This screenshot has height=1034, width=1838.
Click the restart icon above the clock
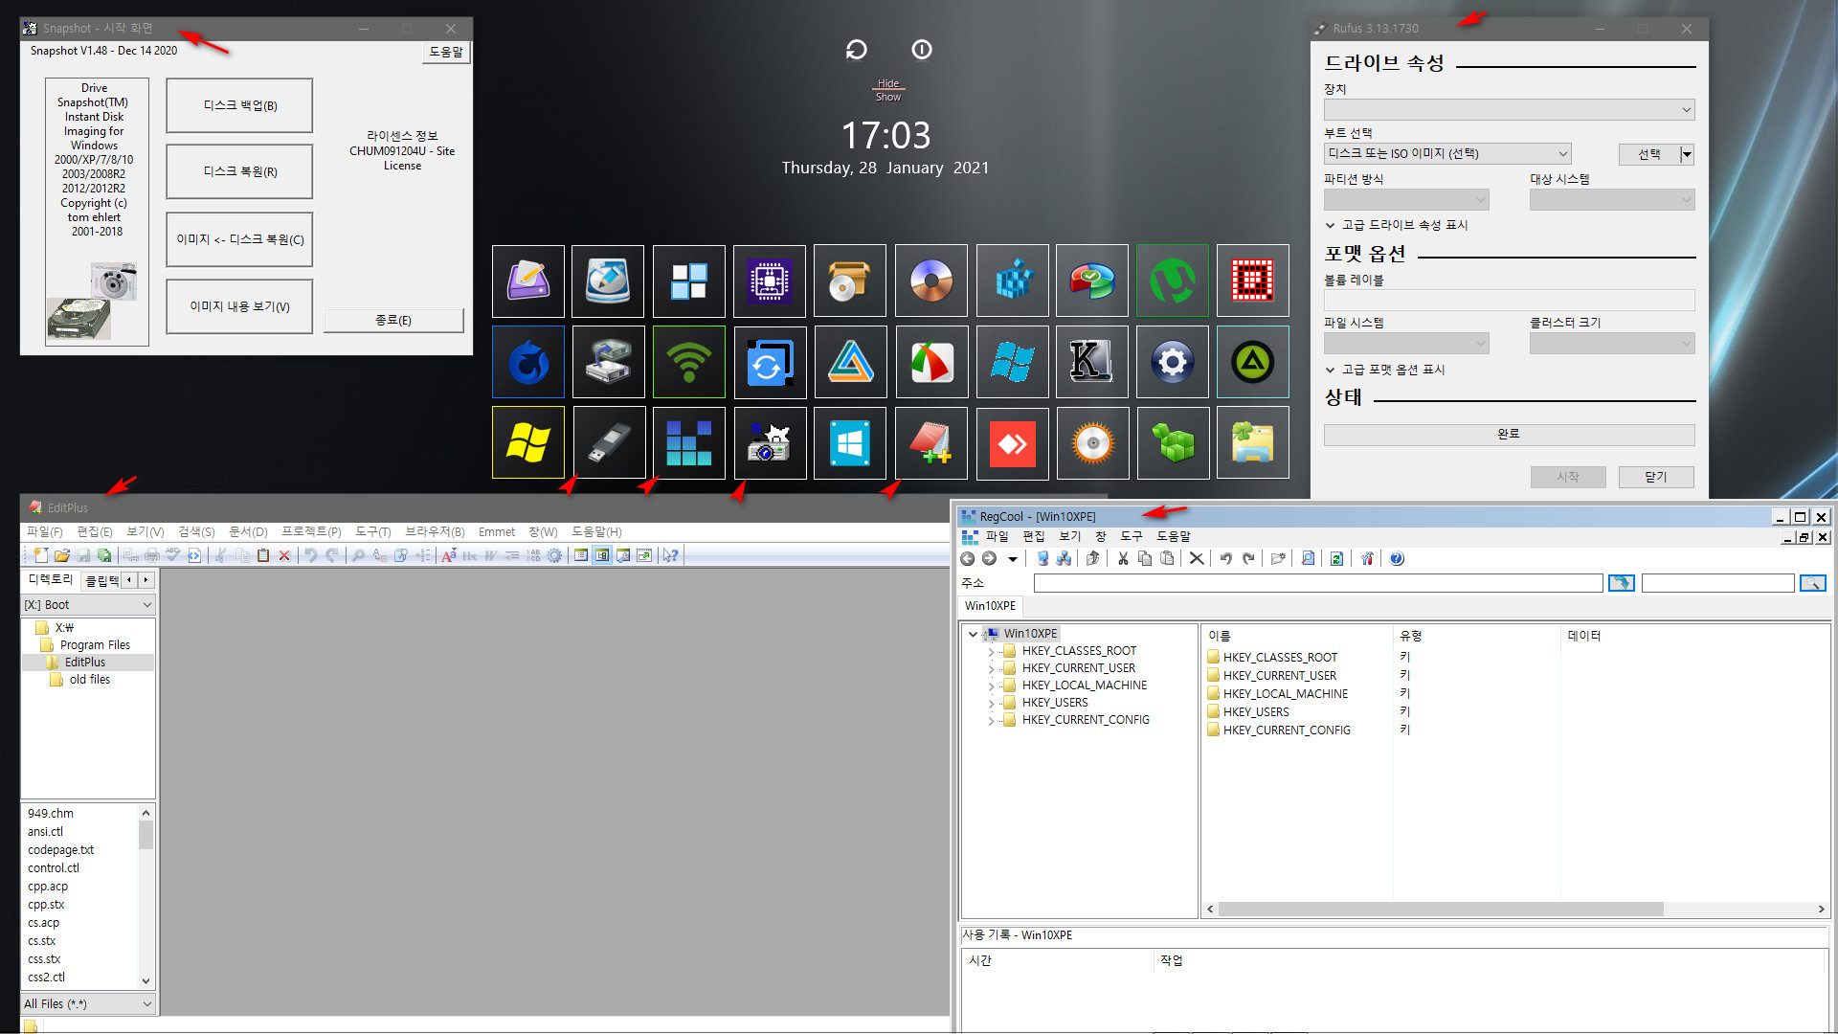point(856,50)
